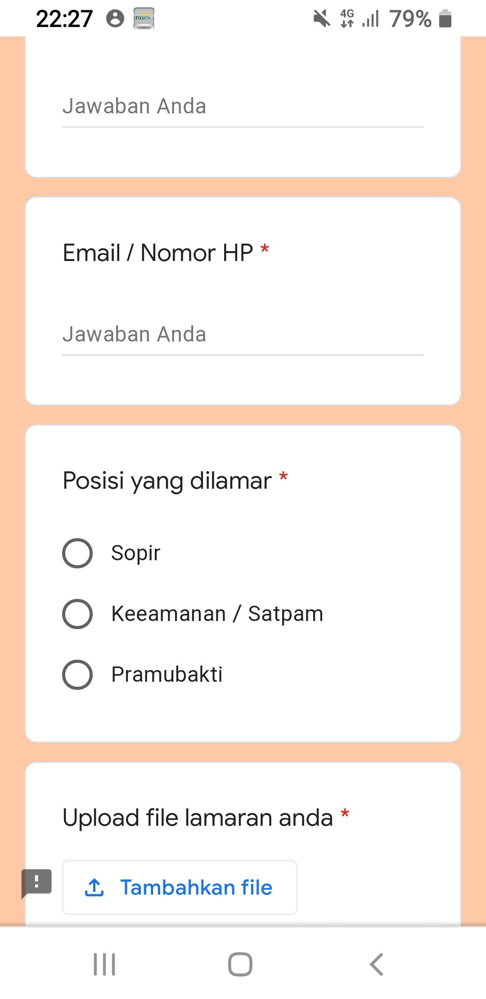Choose Keeamanan / Satpam position
Screen dimensions: 486x999
click(x=77, y=614)
